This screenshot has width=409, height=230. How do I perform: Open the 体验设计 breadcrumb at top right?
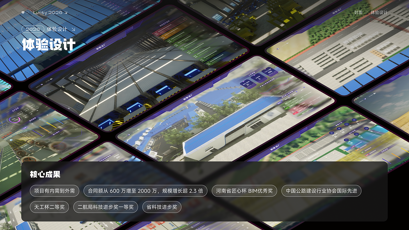pyautogui.click(x=379, y=12)
